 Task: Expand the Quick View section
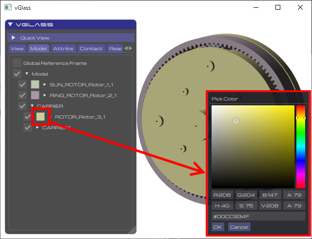[x=14, y=38]
